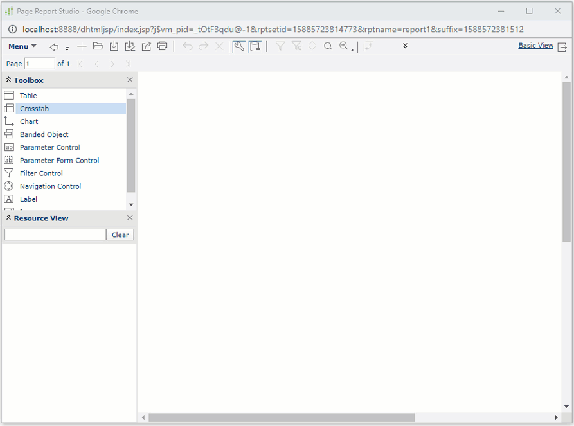Screen dimensions: 574x426
Task: Toggle the Resource View panel icon
Action: point(255,46)
